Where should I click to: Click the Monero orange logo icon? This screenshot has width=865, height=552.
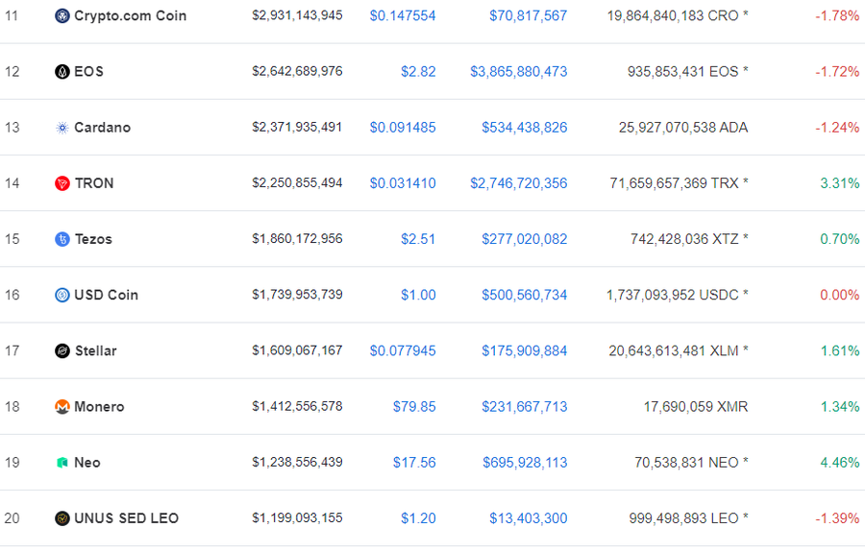pyautogui.click(x=62, y=407)
